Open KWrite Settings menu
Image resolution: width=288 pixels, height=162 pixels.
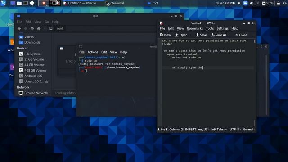tap(222, 28)
